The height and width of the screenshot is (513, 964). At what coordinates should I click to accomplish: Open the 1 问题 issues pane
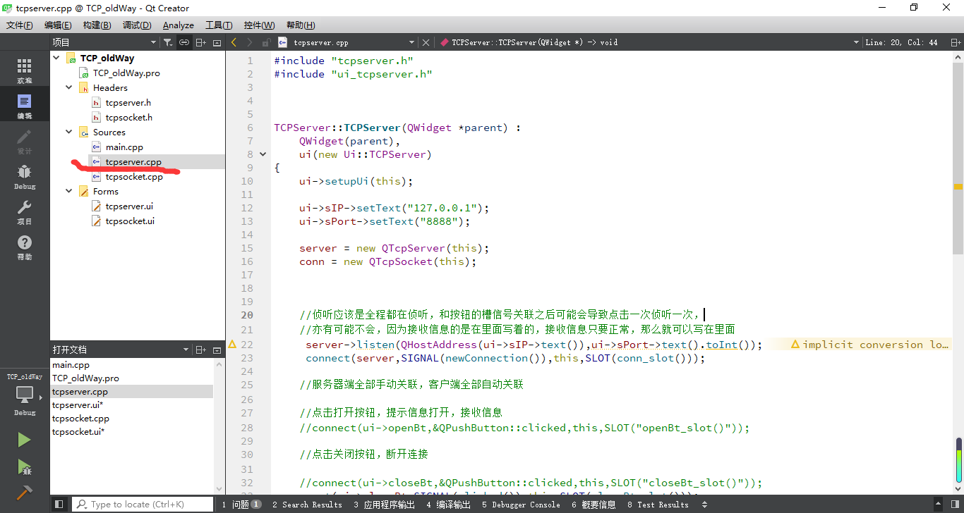[x=241, y=505]
